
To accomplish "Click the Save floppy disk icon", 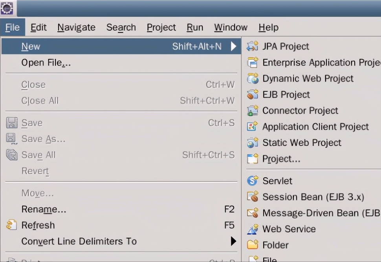I will click(x=12, y=123).
